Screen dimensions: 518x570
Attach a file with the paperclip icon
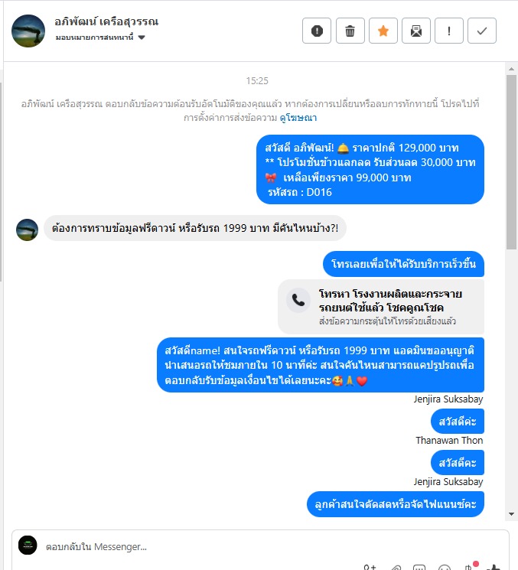tap(396, 568)
